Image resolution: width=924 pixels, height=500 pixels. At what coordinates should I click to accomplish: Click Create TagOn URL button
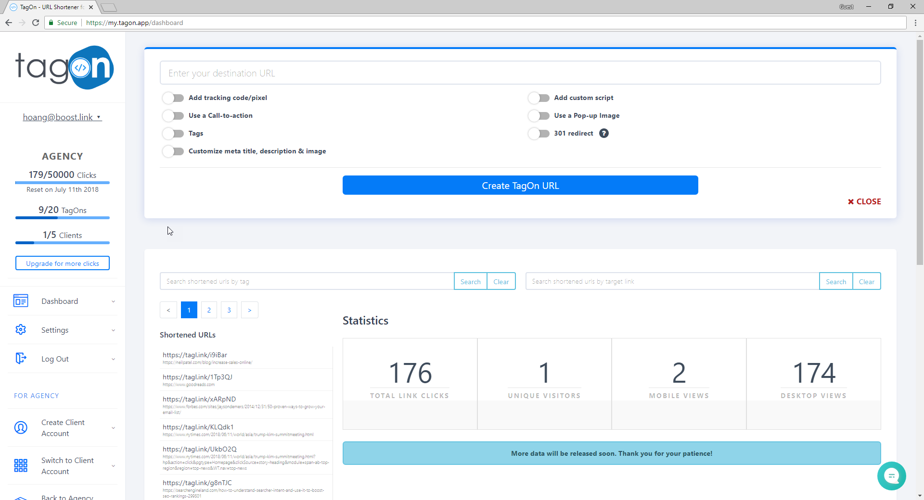coord(520,185)
